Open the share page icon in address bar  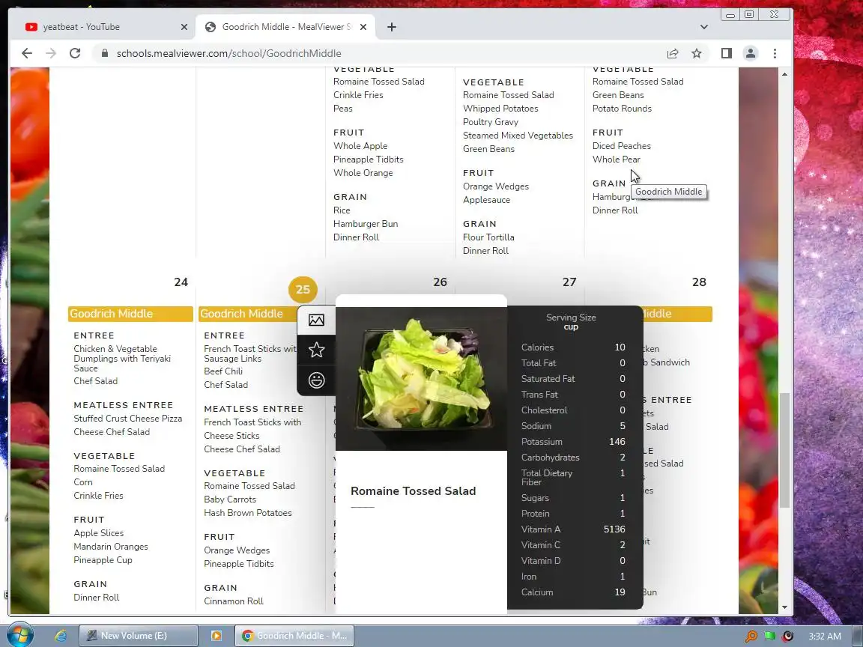click(x=673, y=53)
